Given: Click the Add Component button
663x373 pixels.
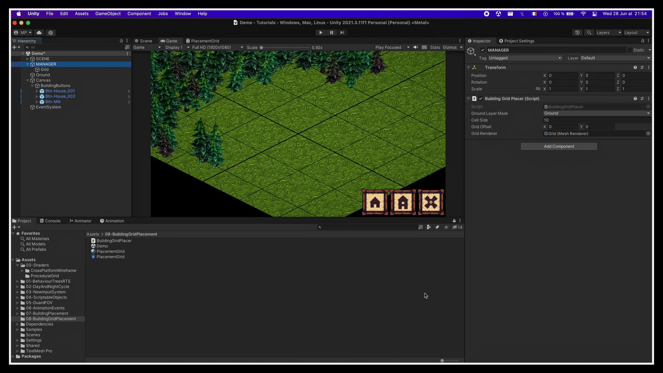Looking at the screenshot, I should 559,146.
